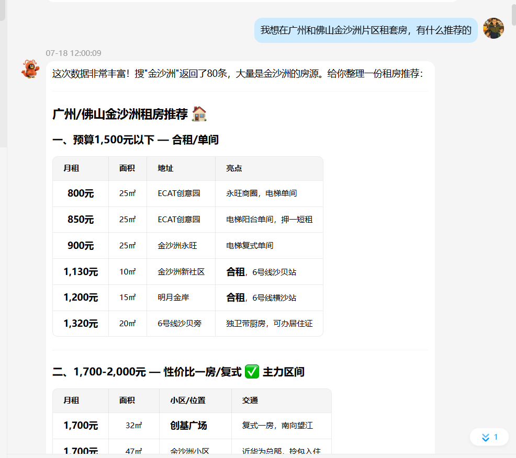516x458 pixels.
Task: Select the user message bubble about 金沙洲
Action: (366, 30)
